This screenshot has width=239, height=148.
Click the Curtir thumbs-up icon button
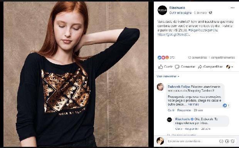click(165, 67)
